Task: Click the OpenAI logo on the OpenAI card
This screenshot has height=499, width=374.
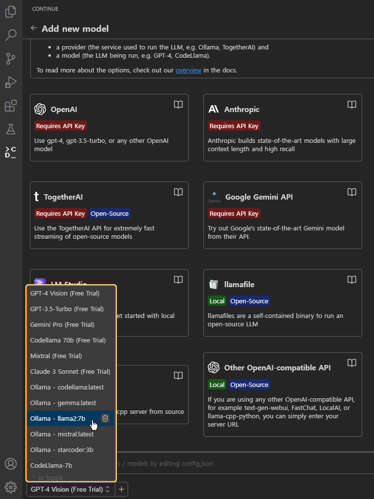Action: click(x=40, y=109)
